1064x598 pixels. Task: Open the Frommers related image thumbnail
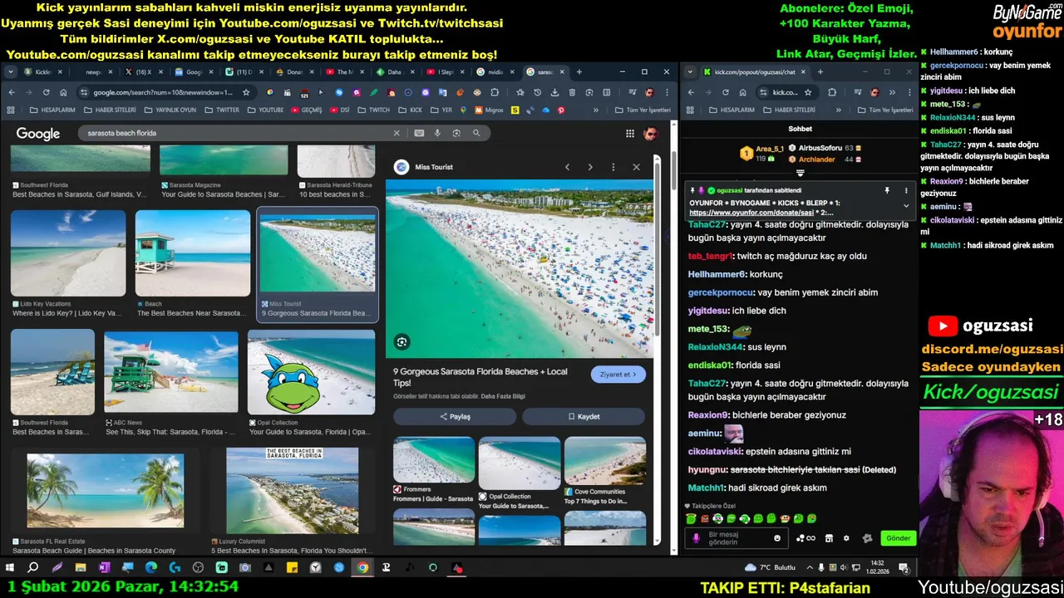coord(434,460)
